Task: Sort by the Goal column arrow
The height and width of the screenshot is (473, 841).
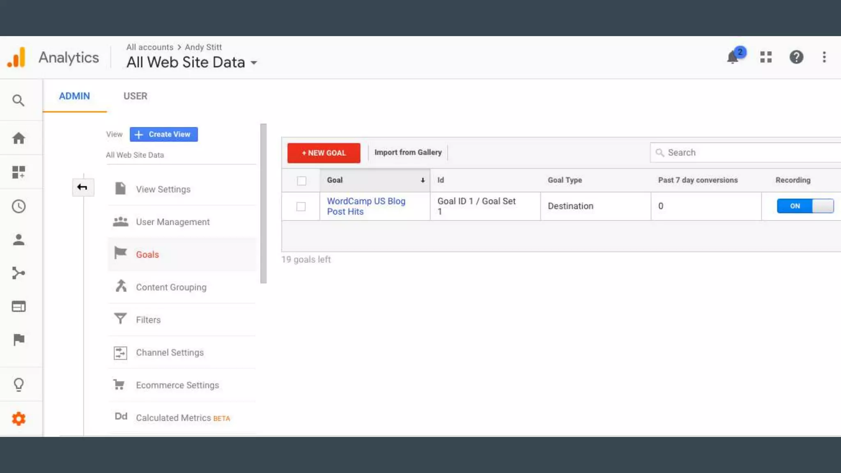Action: coord(423,180)
